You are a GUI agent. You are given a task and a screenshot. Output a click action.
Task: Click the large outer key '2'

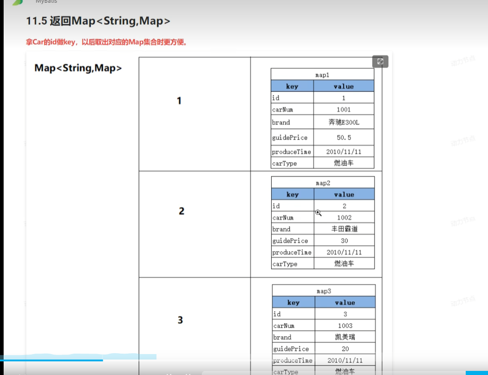[x=181, y=211]
